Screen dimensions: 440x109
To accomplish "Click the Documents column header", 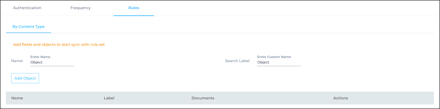I will [x=203, y=98].
